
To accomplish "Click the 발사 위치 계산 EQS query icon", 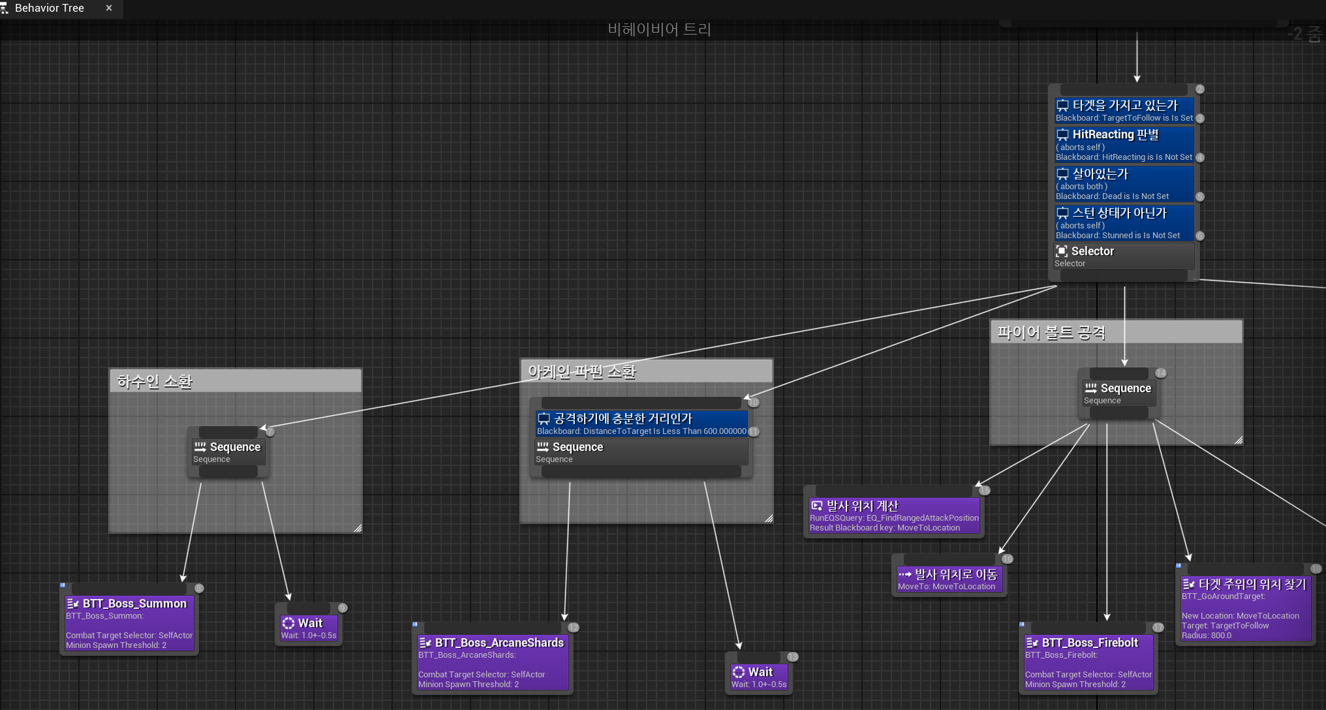I will click(816, 506).
